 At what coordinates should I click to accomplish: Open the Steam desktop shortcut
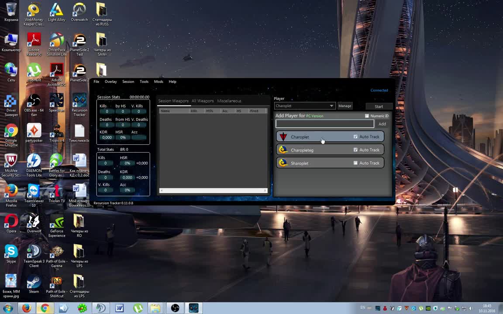(34, 283)
